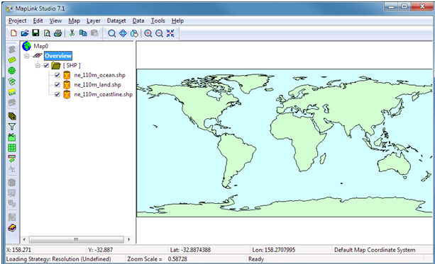Click 'Default Map Coordinate System' in status bar
Viewport: 435px width, 264px height.
click(x=375, y=250)
